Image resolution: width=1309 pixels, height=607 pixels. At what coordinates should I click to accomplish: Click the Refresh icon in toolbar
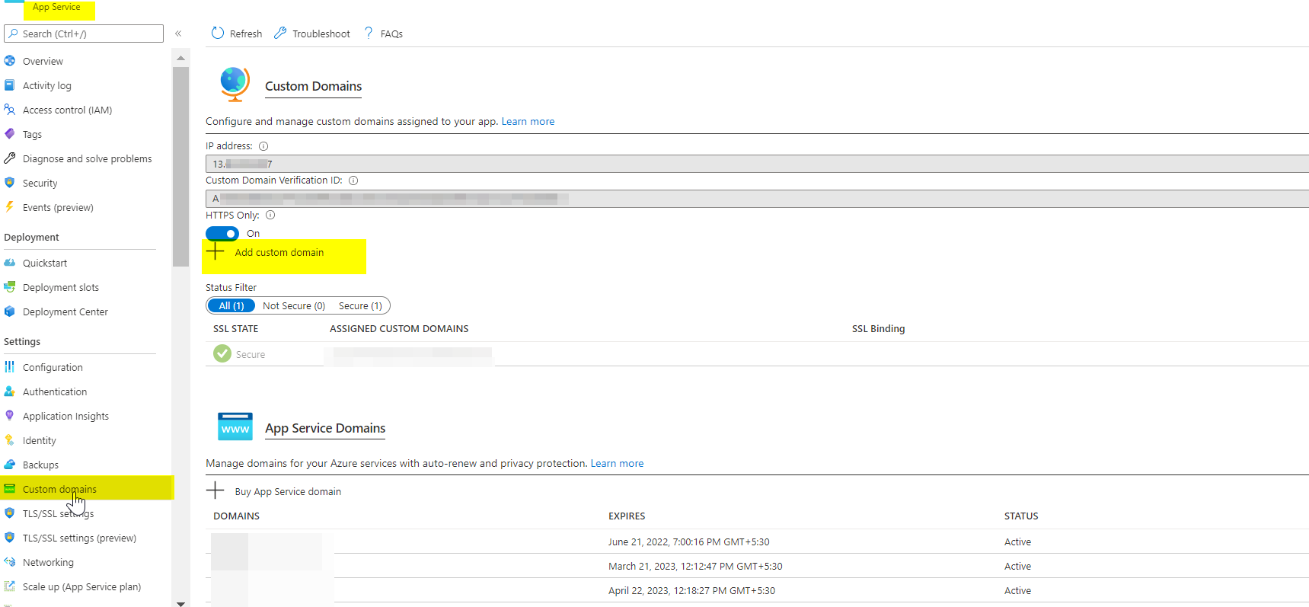tap(218, 33)
